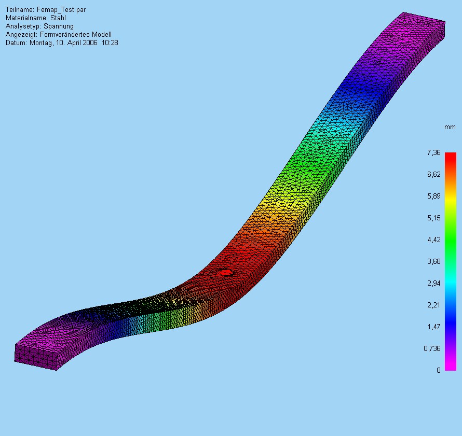Click the 5,15 legend value

pyautogui.click(x=434, y=218)
